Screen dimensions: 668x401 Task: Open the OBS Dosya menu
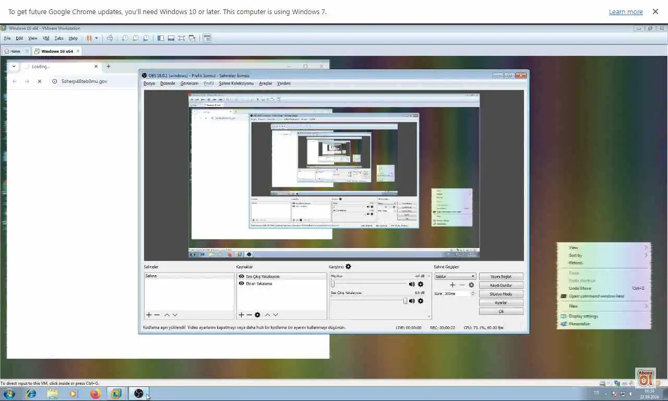[149, 84]
